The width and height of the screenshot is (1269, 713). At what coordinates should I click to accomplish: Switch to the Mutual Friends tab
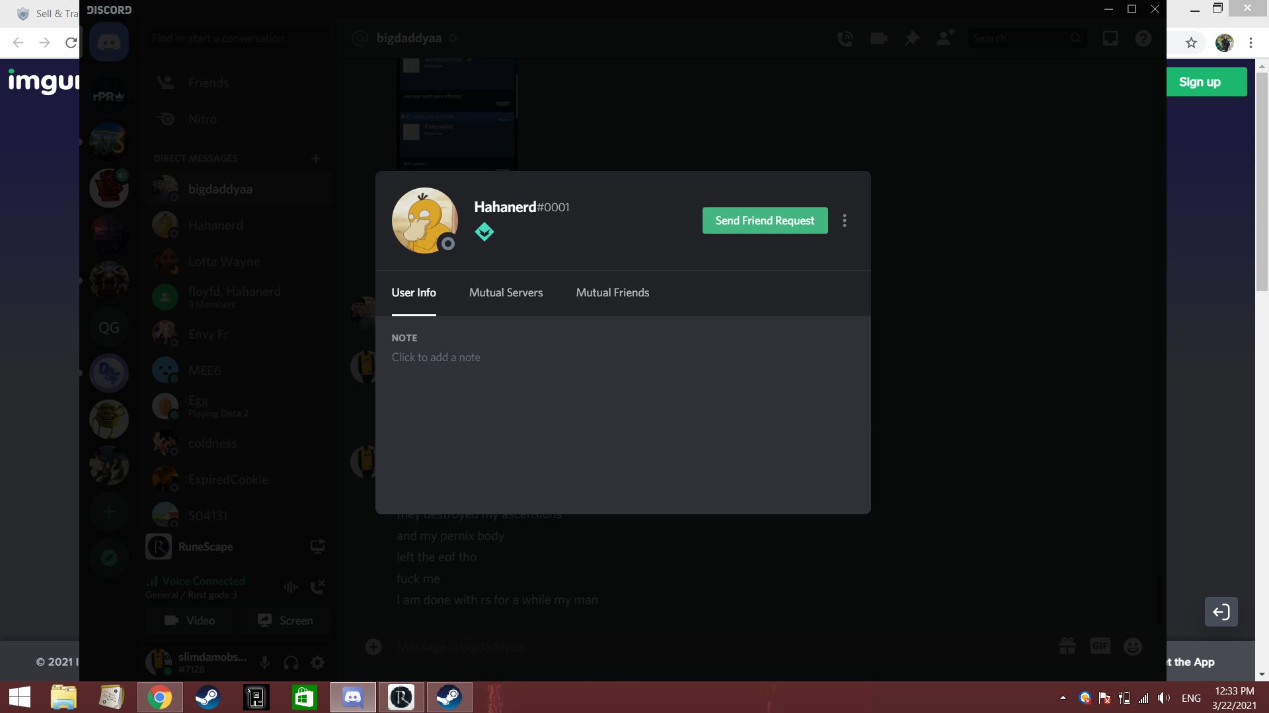click(612, 292)
